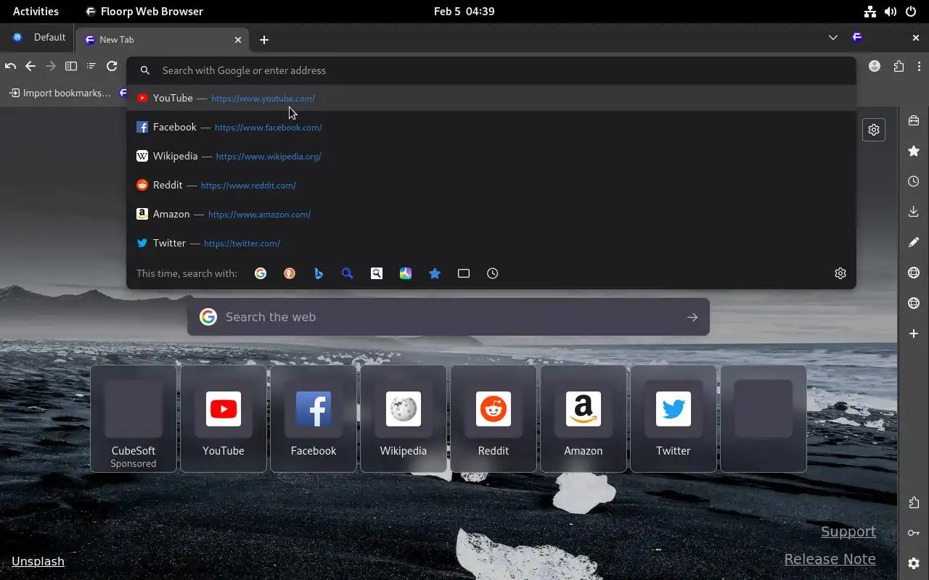The width and height of the screenshot is (929, 580).
Task: Open add-ons puzzle icon at sidebar bottom
Action: coord(914,502)
